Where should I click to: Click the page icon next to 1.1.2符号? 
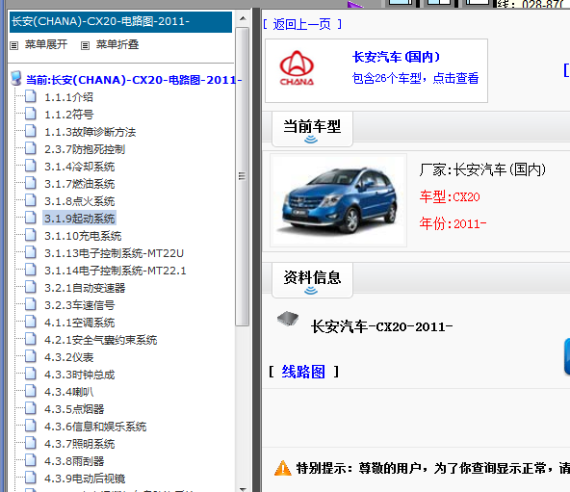[31, 114]
